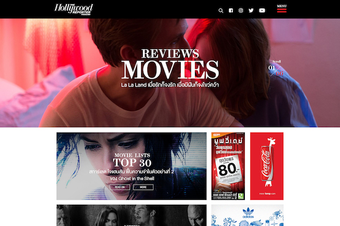Open the Adidas banner ad
The image size is (340, 226).
click(x=248, y=215)
